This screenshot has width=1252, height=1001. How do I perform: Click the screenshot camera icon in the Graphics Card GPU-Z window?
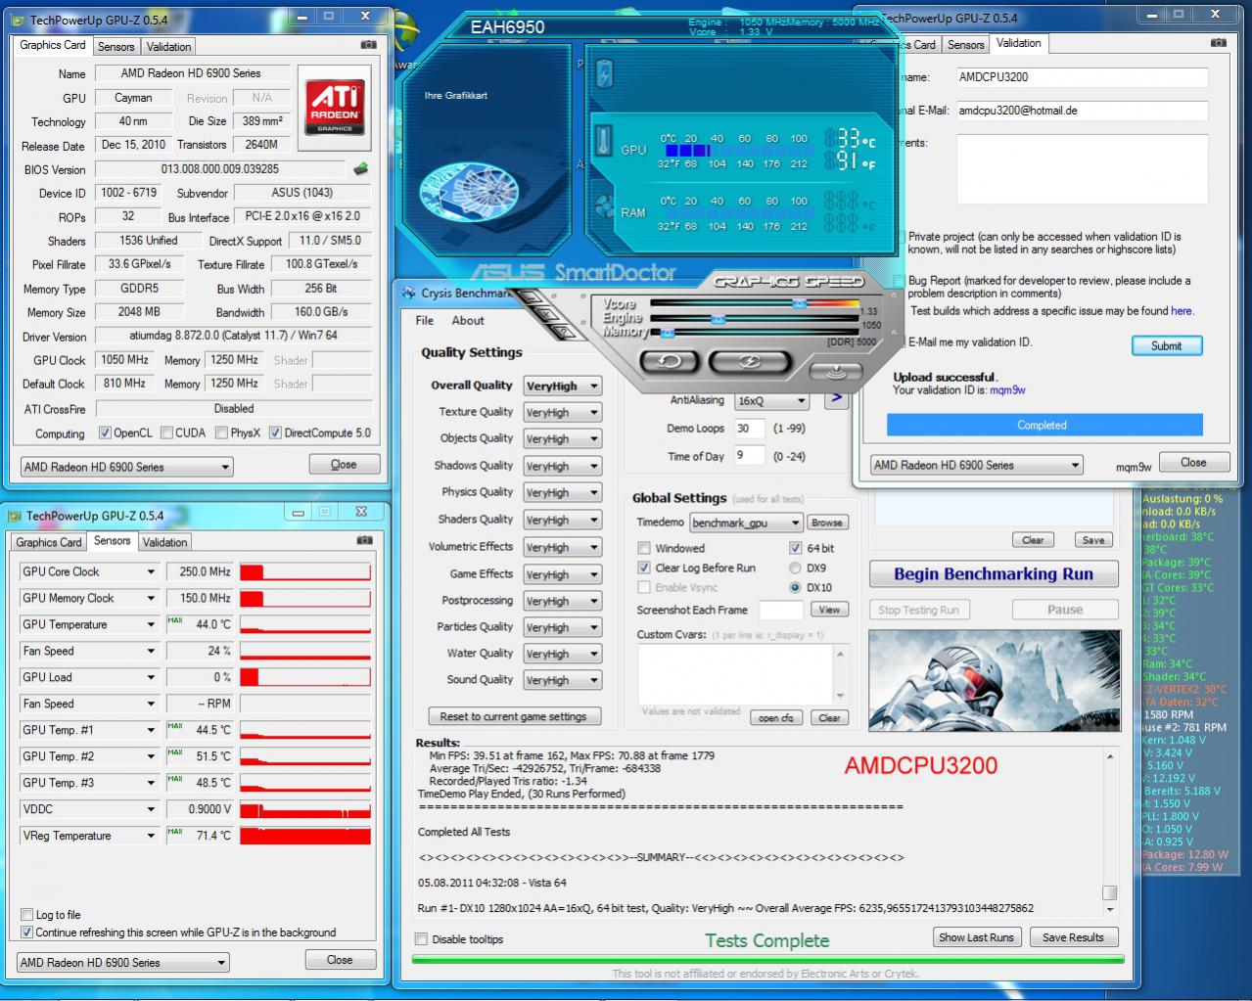tap(368, 45)
